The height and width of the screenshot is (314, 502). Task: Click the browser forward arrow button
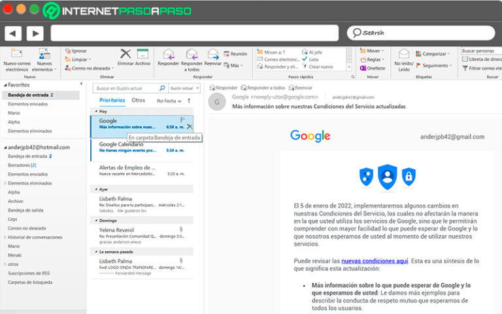[x=35, y=33]
